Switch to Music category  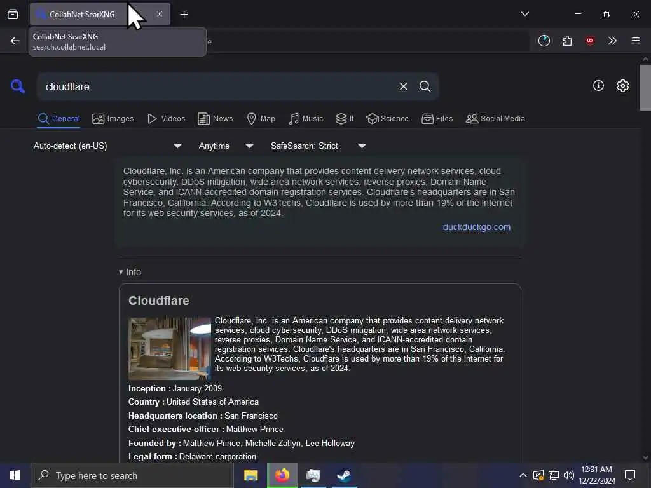[306, 119]
